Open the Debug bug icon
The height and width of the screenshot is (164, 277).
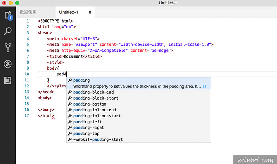[8, 64]
